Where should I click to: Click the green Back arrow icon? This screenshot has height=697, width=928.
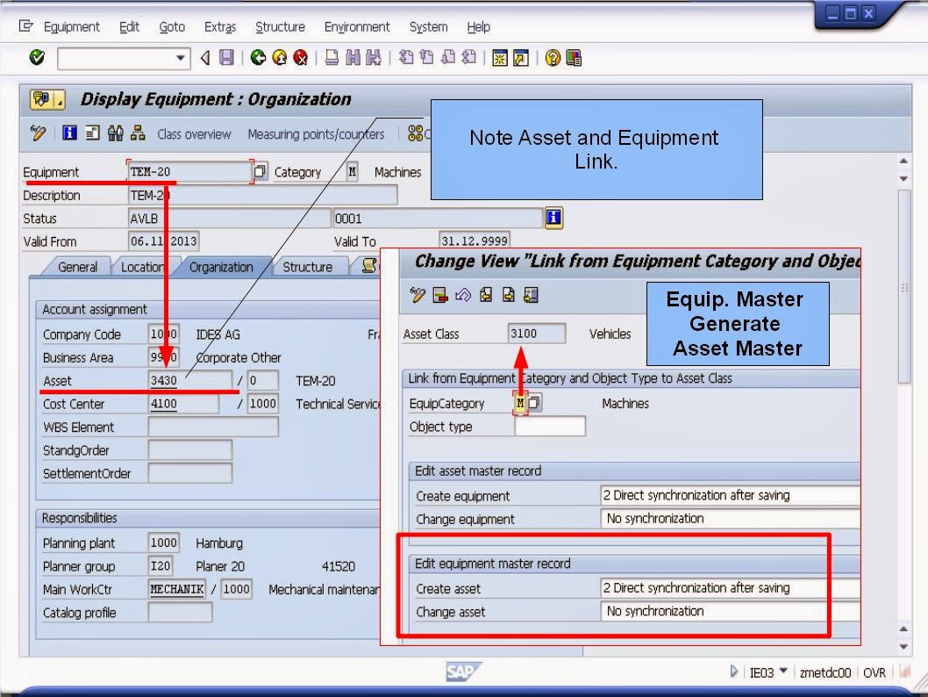point(257,59)
